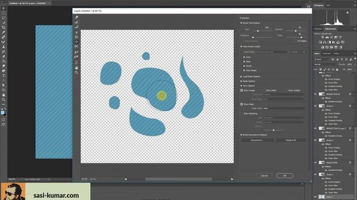Confirm Liquify with the OK button
Screen dimensions: 357x200
(284, 176)
